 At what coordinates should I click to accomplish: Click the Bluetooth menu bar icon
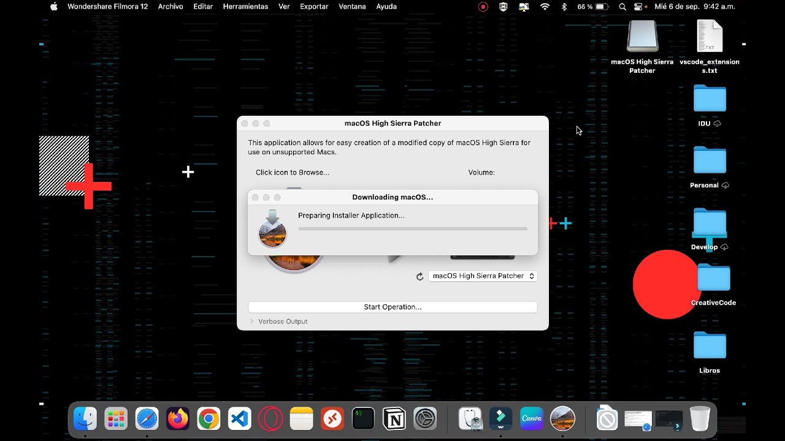565,7
